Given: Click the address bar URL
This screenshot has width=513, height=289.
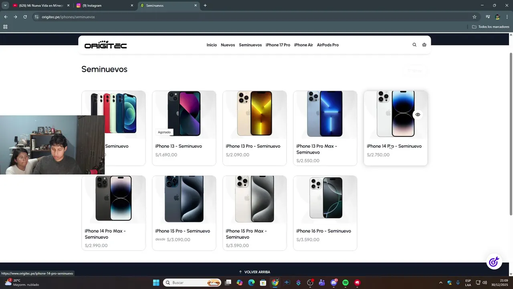Looking at the screenshot, I should tap(68, 17).
